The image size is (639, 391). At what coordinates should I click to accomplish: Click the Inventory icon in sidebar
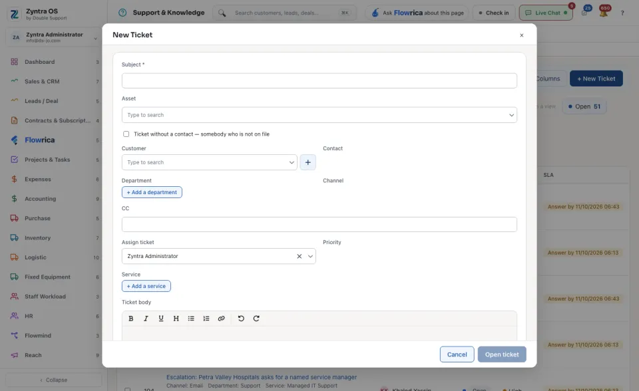tap(14, 238)
